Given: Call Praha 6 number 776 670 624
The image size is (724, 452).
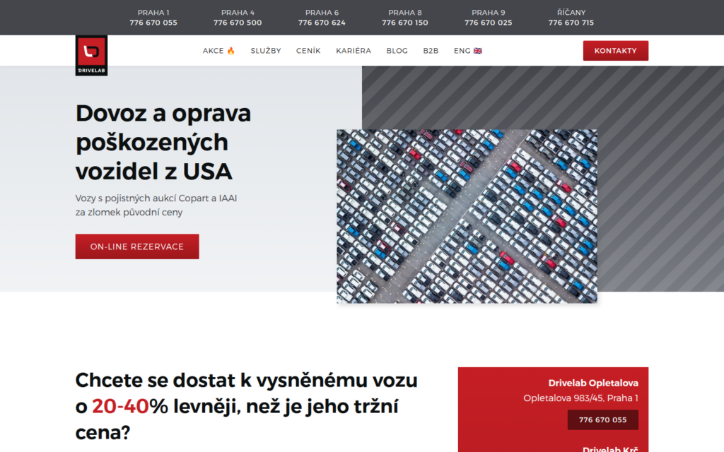Looking at the screenshot, I should click(322, 23).
